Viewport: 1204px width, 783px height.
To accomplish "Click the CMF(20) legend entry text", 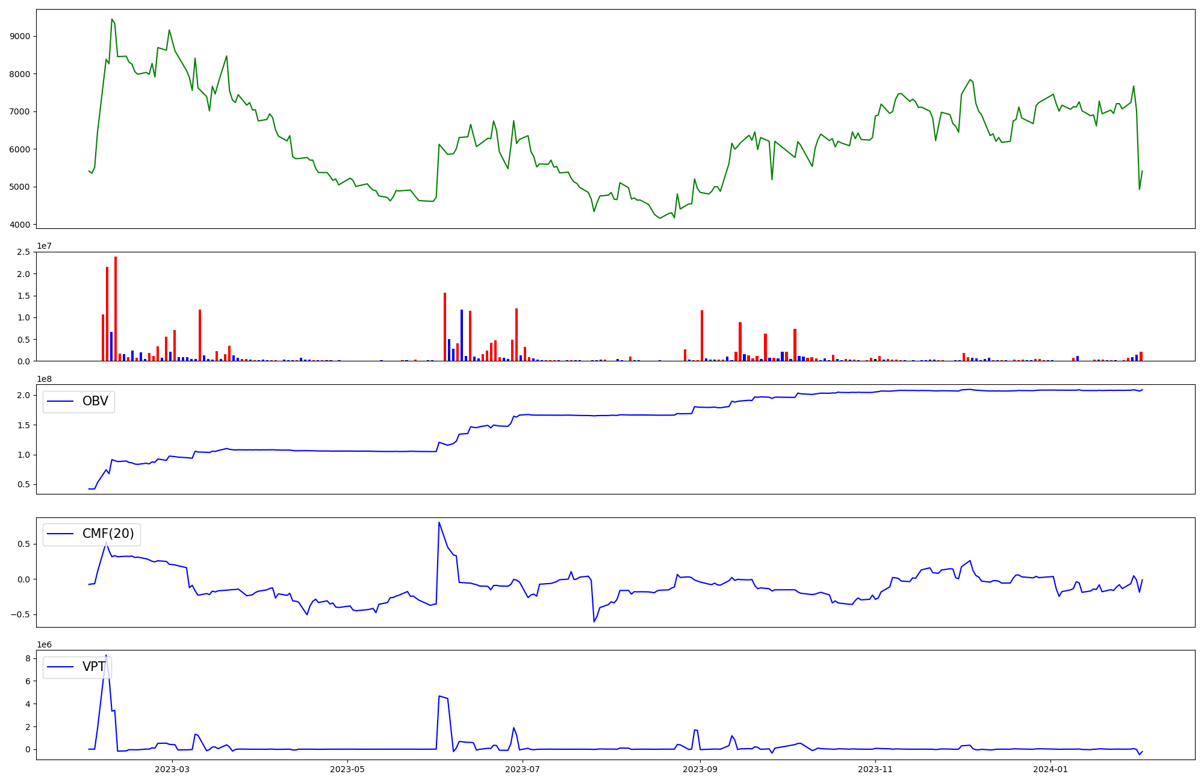I will tap(108, 534).
